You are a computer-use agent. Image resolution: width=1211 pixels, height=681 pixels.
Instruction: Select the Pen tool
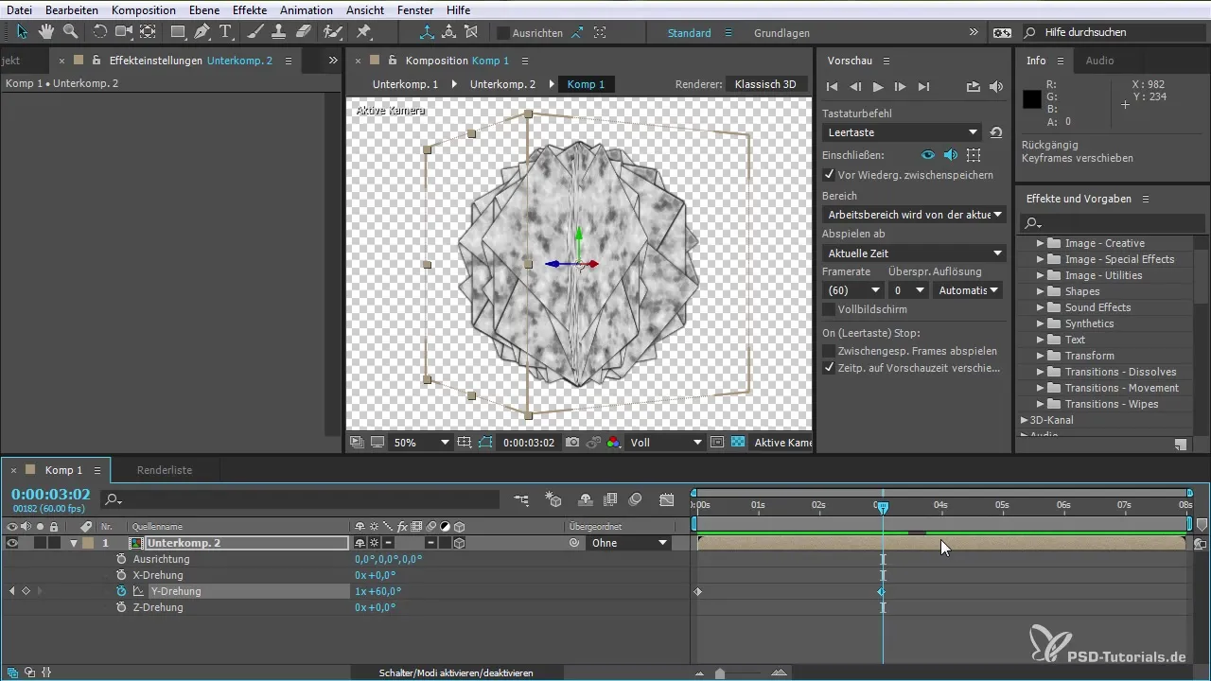pos(202,32)
